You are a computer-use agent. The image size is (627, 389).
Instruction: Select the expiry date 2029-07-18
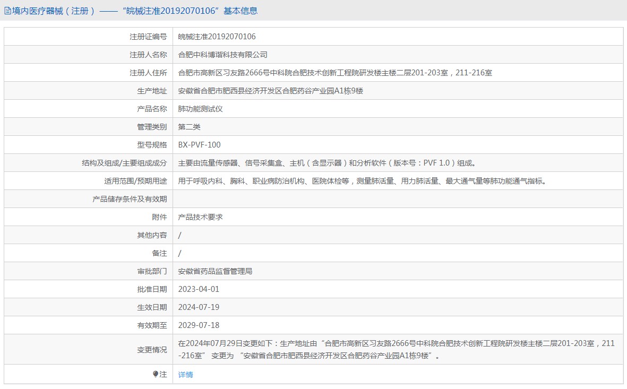click(199, 325)
